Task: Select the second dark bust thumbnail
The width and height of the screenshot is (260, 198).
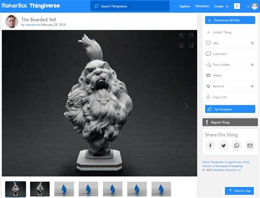Action: point(39,189)
